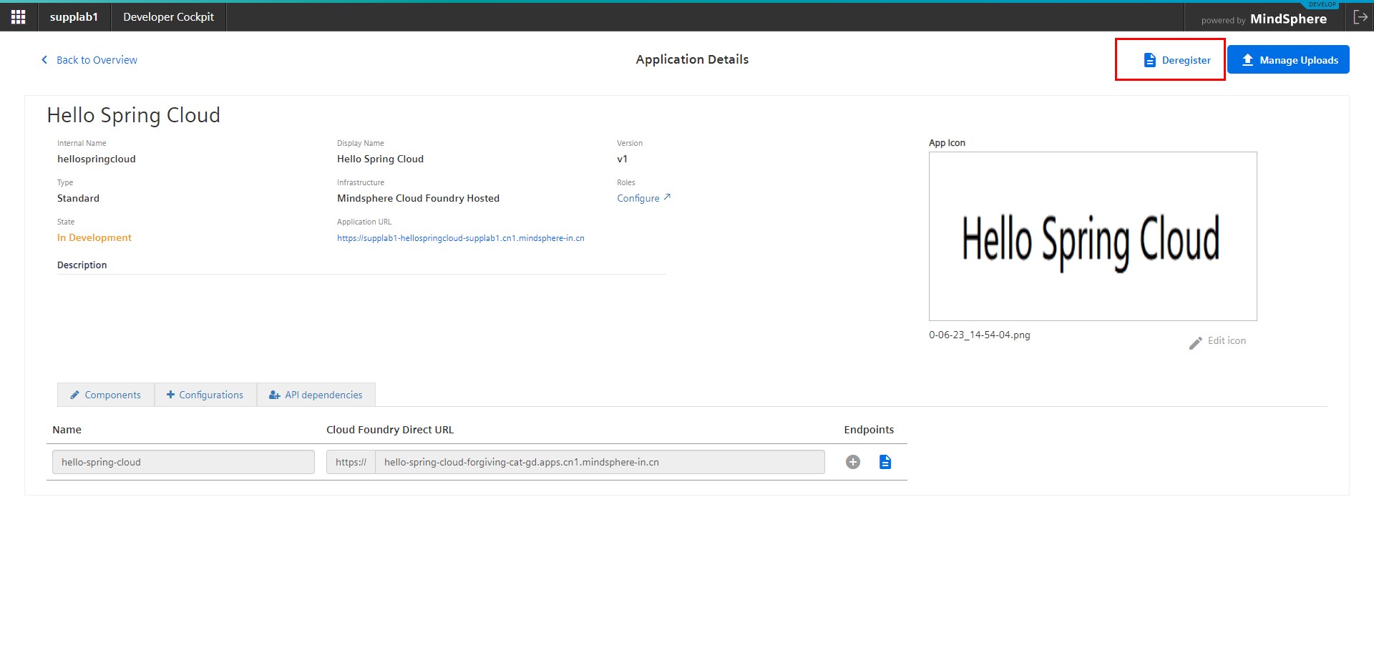The height and width of the screenshot is (670, 1374).
Task: Click the hello-spring-cloud name input field
Action: click(182, 462)
